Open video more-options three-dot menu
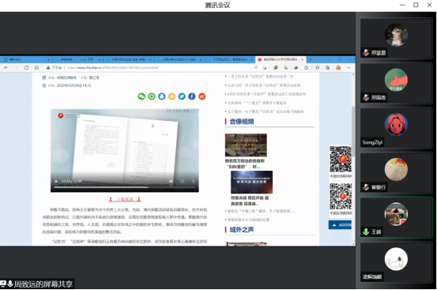 click(193, 182)
